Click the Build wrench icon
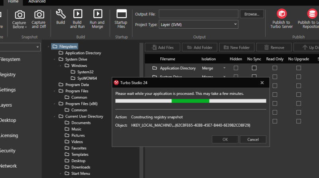This screenshot has height=178, width=319. pyautogui.click(x=61, y=15)
